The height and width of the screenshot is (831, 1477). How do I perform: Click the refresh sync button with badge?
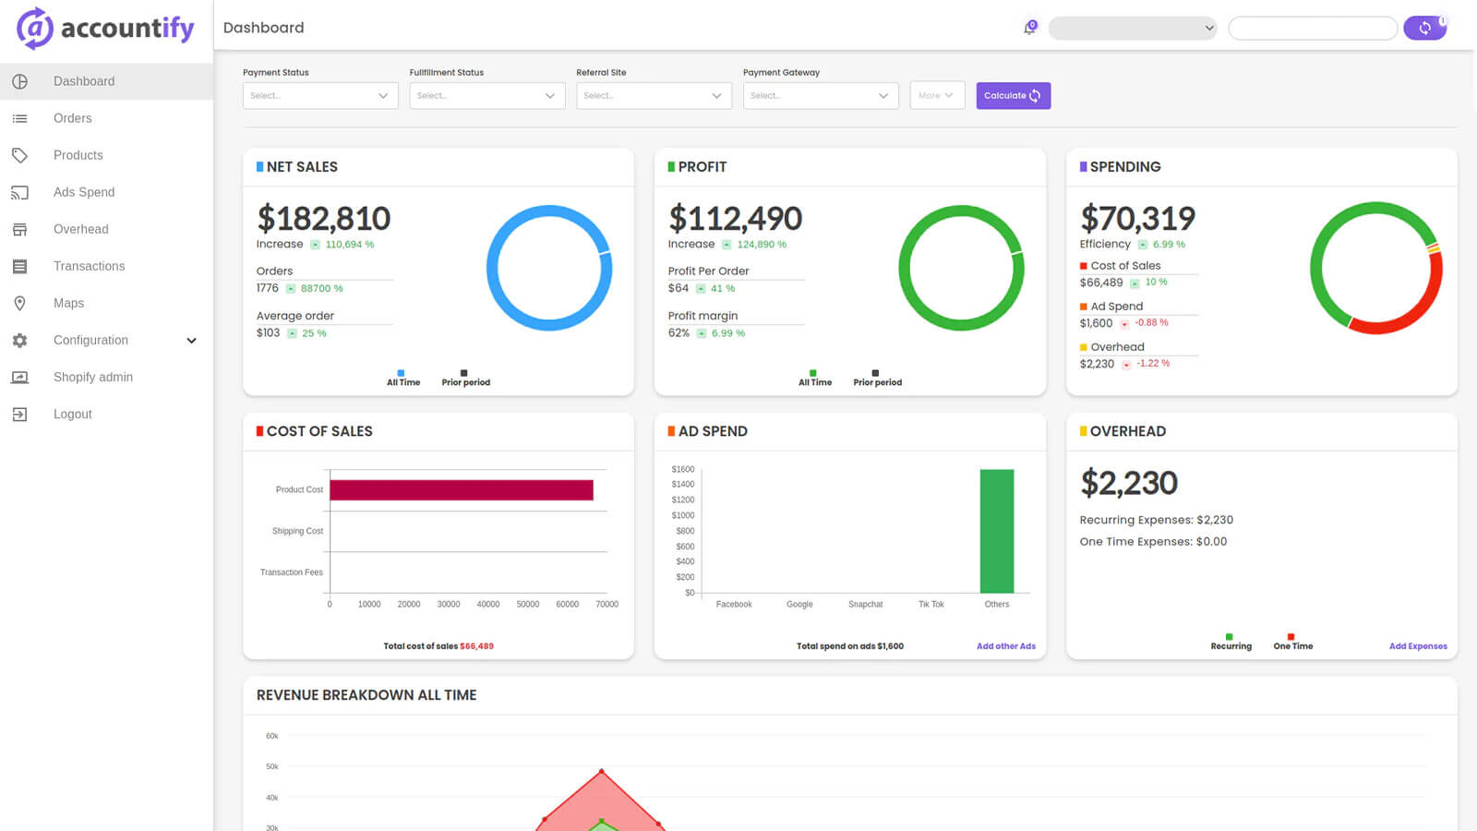point(1425,28)
